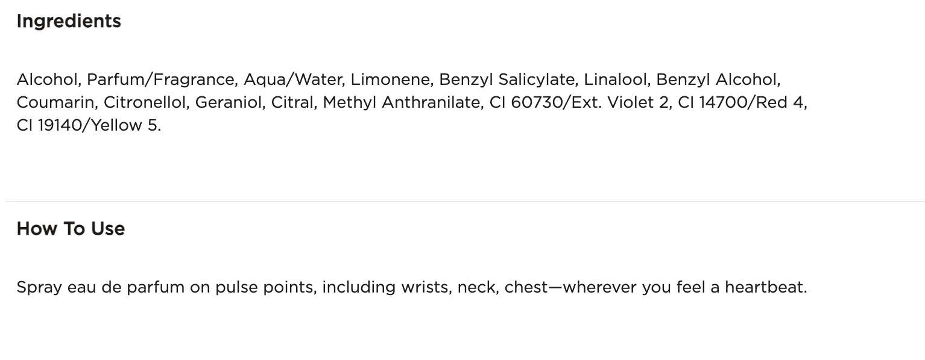The height and width of the screenshot is (360, 925).
Task: Click Benzyl Salicylate ingredient
Action: pos(506,79)
